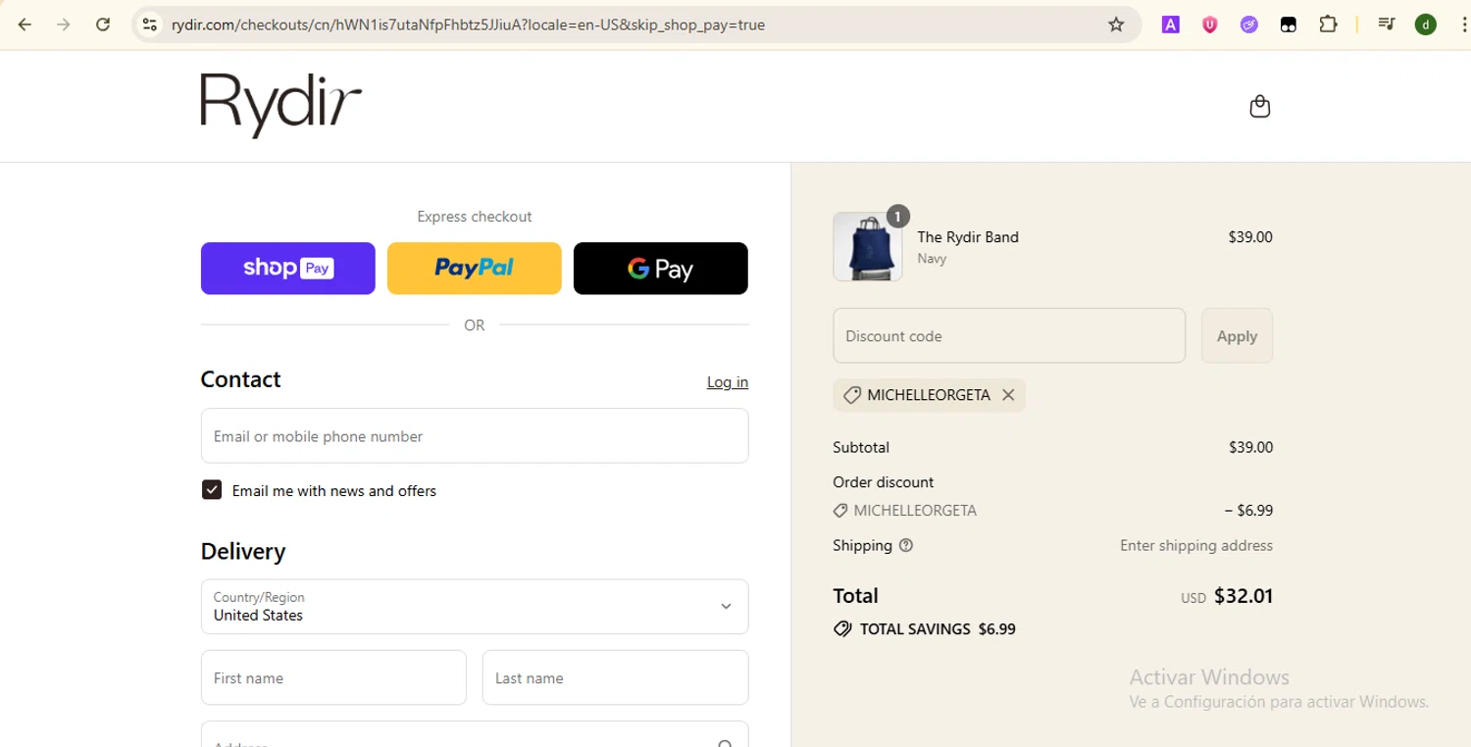1471x747 pixels.
Task: Click the Subtotal value $39.00
Action: coord(1250,447)
